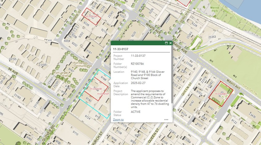Close the 11-33-0137 info popup
This screenshot has width=261, height=145.
tap(171, 43)
